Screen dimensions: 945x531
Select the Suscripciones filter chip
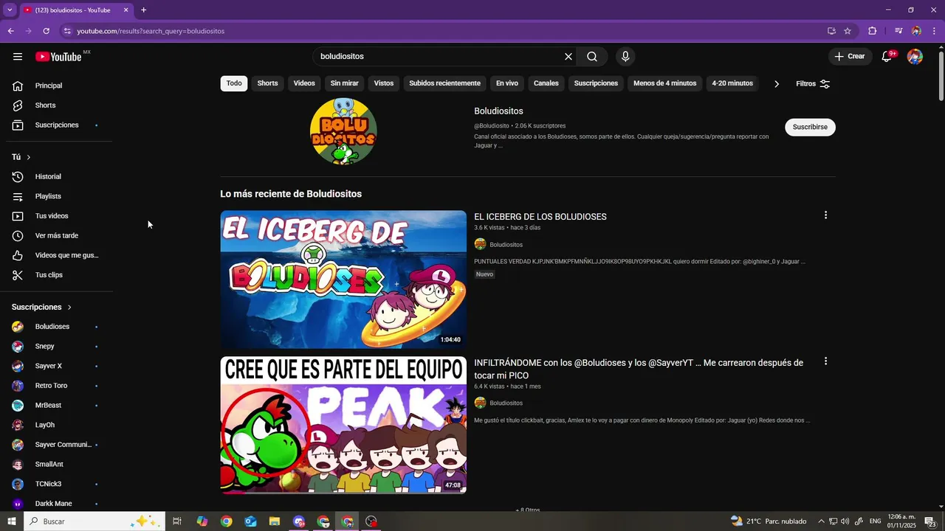[x=596, y=83]
